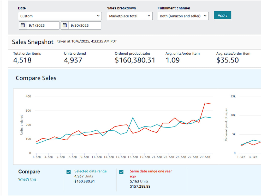Click the Same date range one year ago label
Image resolution: width=261 pixels, height=196 pixels.
[151, 174]
